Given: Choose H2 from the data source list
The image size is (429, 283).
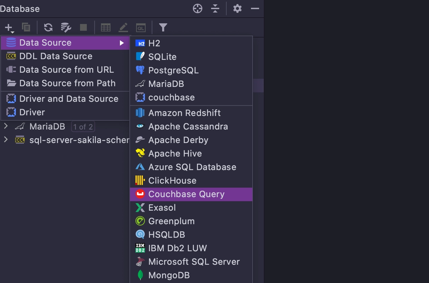Looking at the screenshot, I should [191, 43].
